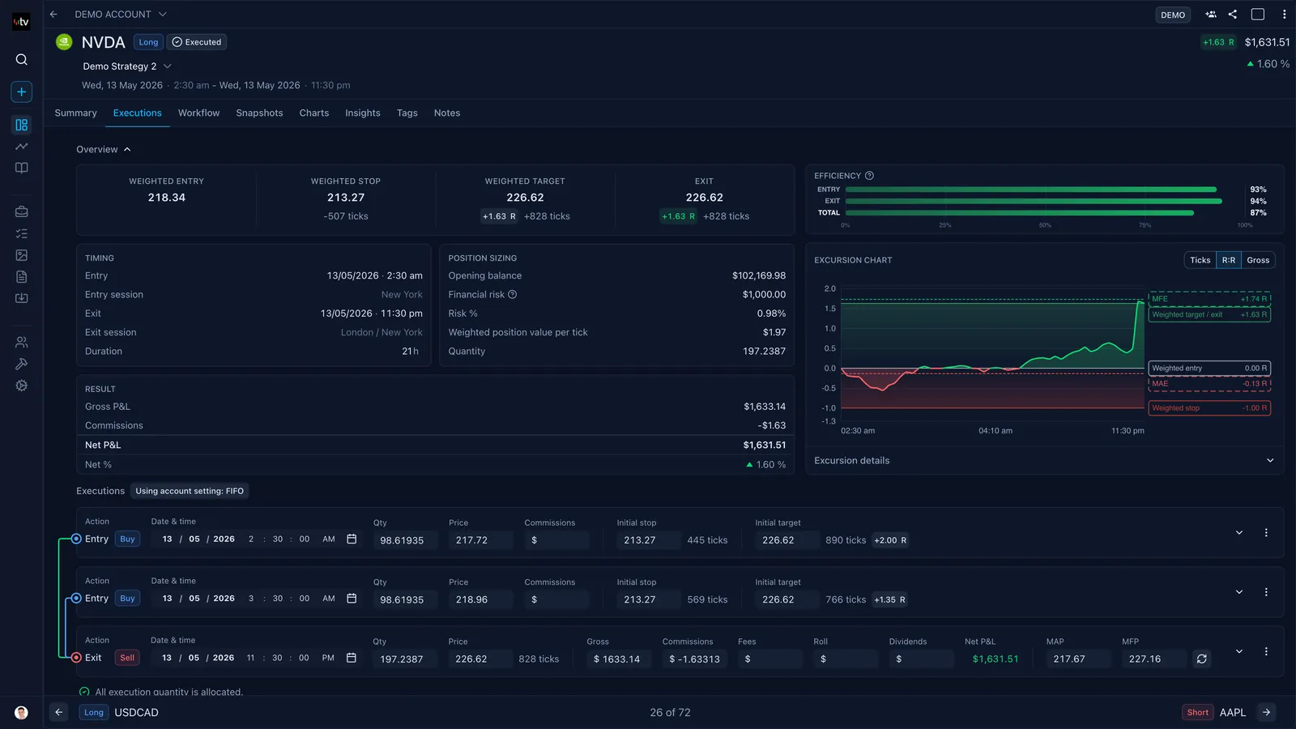Viewport: 1296px width, 729px height.
Task: Click the plus add-trade sidebar button
Action: click(22, 92)
